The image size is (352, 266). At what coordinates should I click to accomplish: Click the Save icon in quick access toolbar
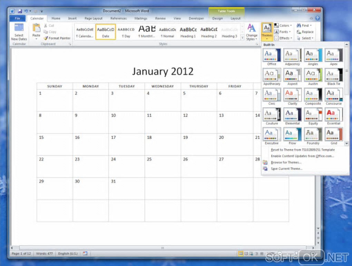coord(20,11)
